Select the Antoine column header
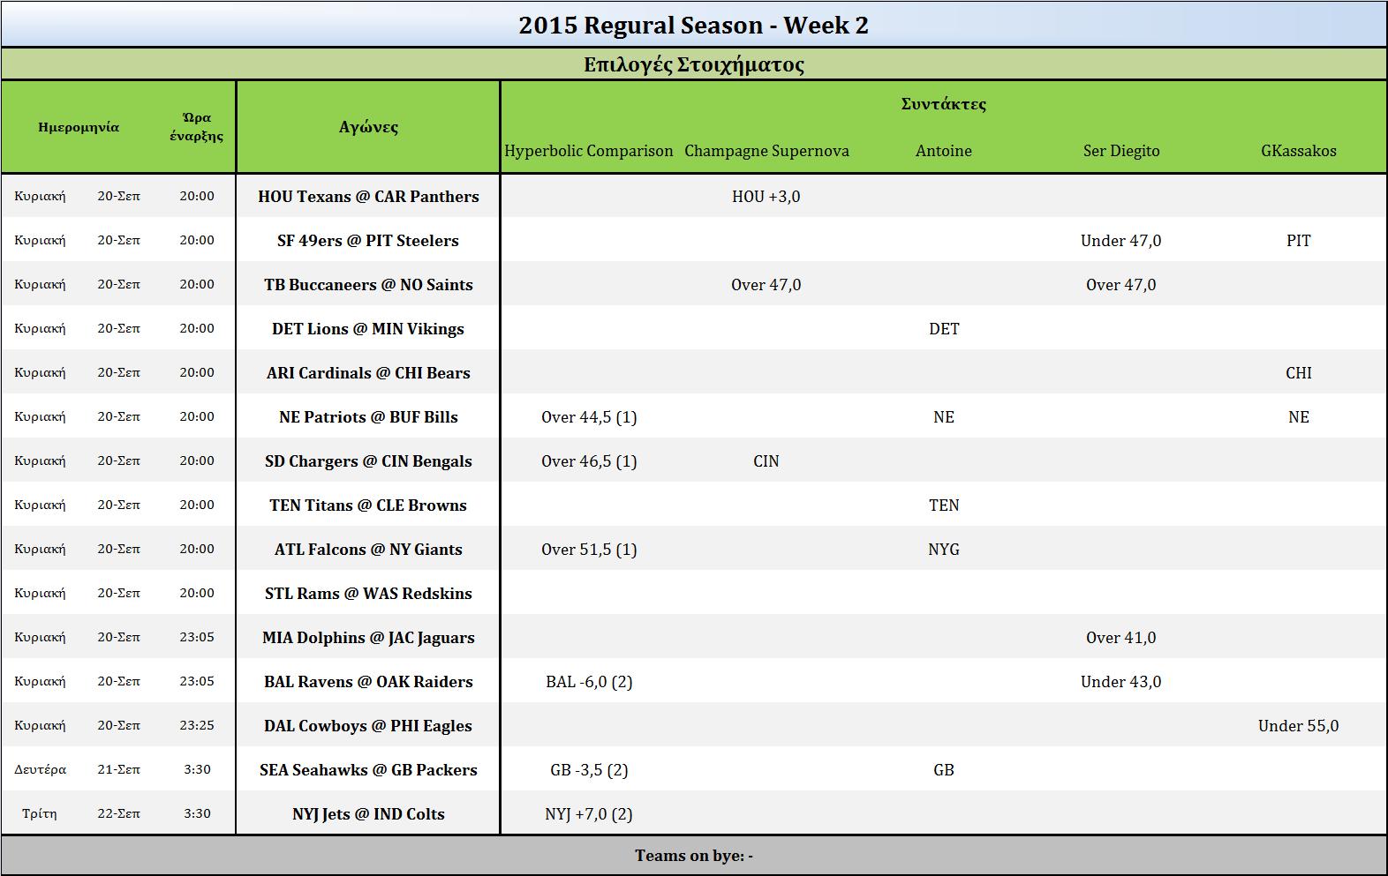This screenshot has height=876, width=1388. pos(944,151)
